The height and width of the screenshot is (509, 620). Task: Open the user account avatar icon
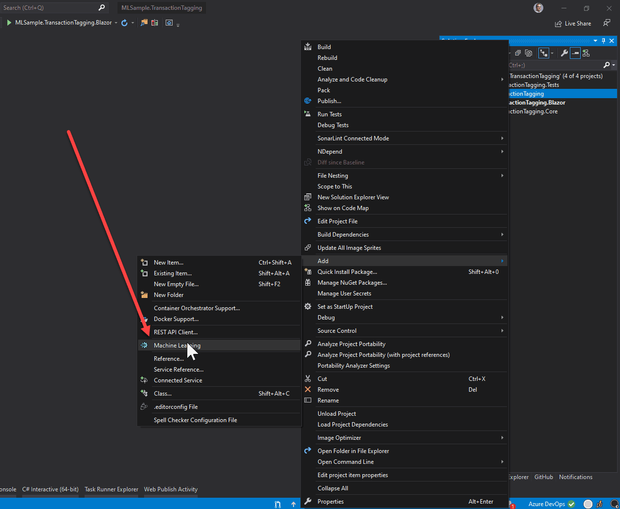pos(538,8)
